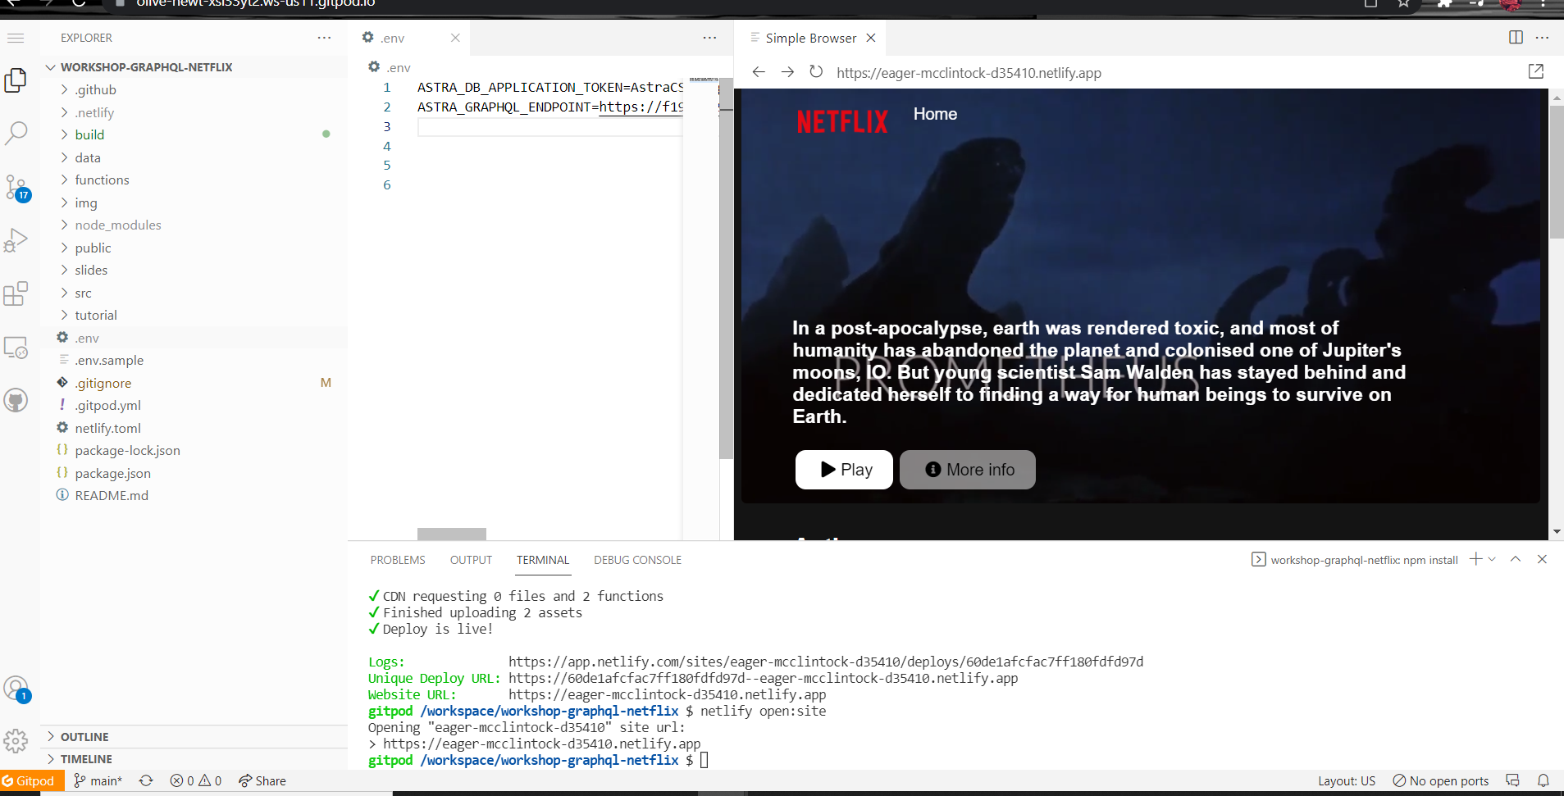Open the Source Control view with 17 changes
This screenshot has height=796, width=1564.
click(x=16, y=187)
